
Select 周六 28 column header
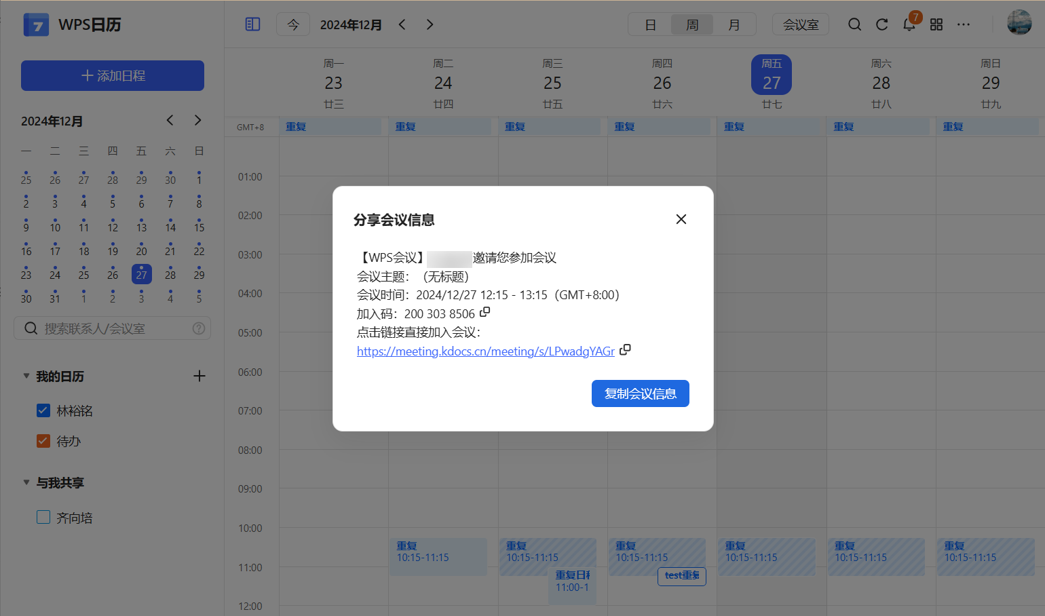click(881, 83)
